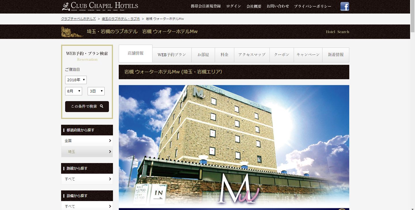Open プライバシーポリシー link
The image size is (415, 210).
click(313, 6)
